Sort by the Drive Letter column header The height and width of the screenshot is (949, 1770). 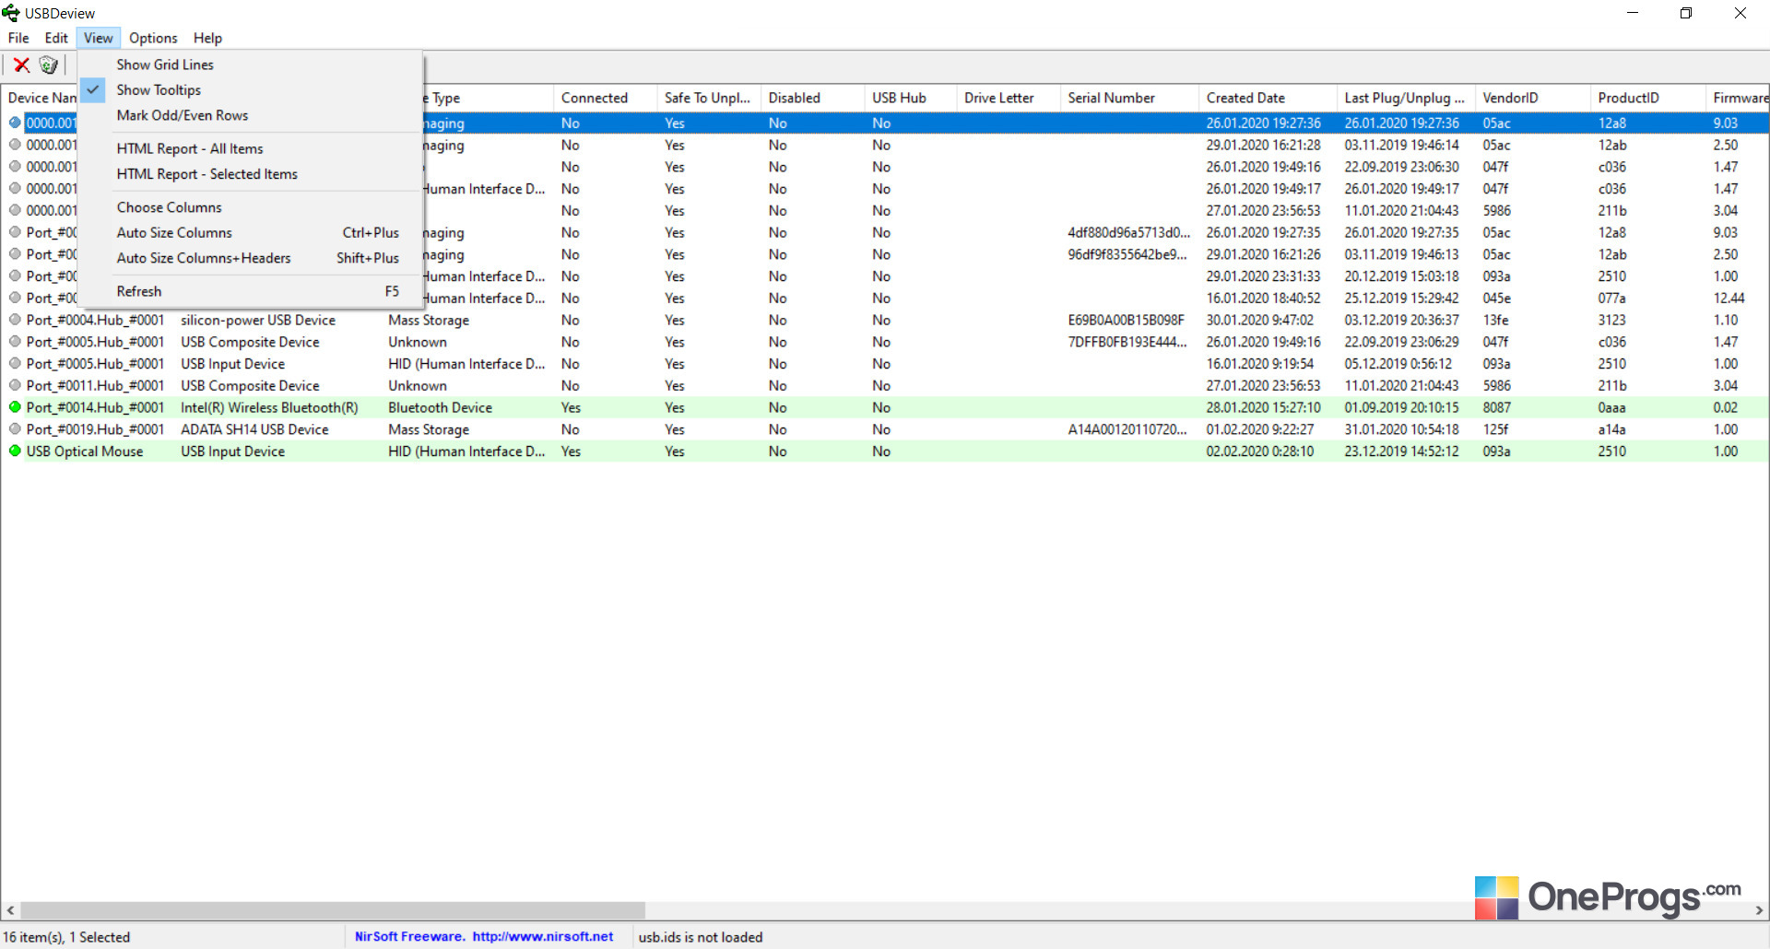[x=1009, y=98]
